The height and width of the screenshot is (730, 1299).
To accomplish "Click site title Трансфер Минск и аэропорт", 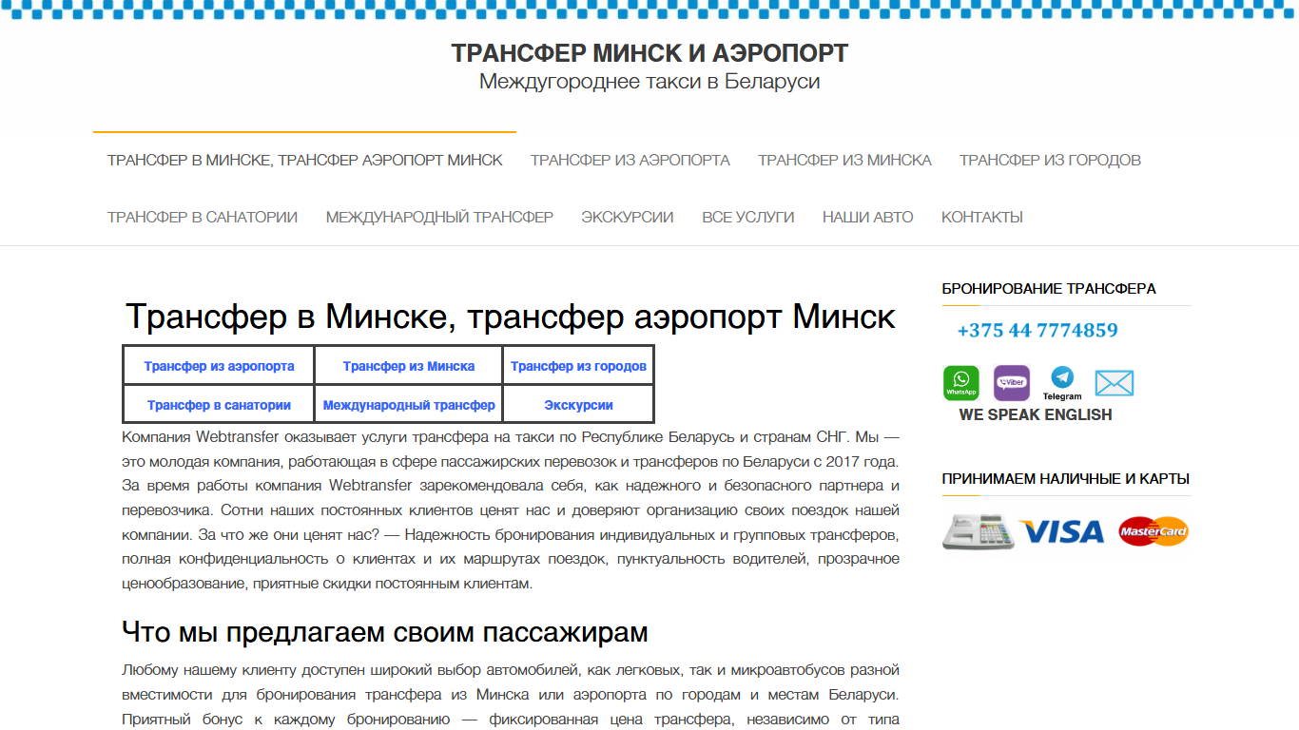I will click(649, 53).
